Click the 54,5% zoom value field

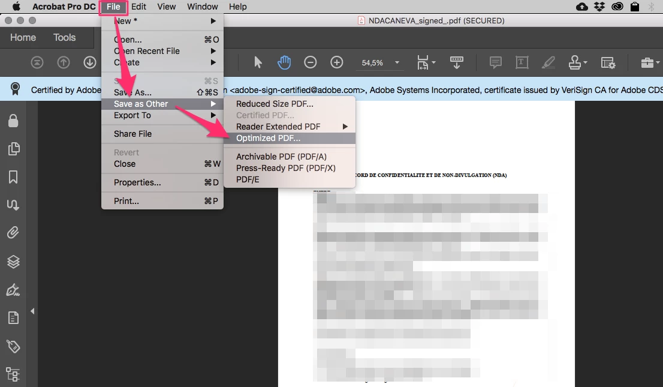point(372,62)
